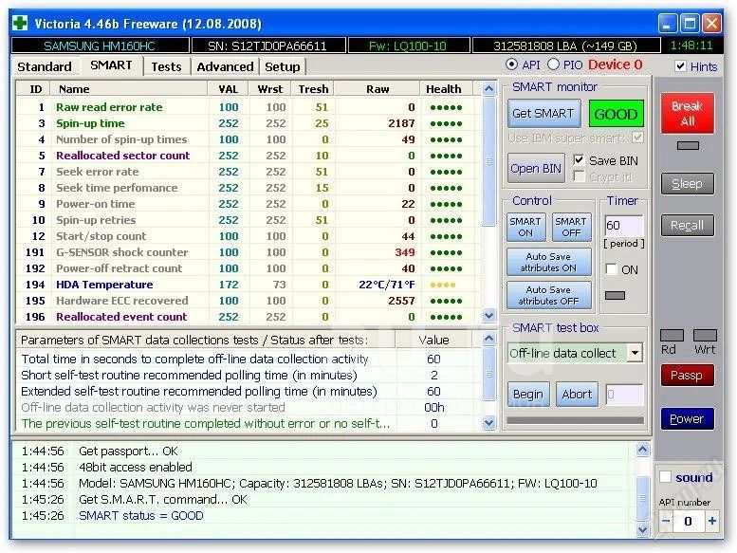
Task: Select the PIO radio button
Action: click(x=568, y=65)
